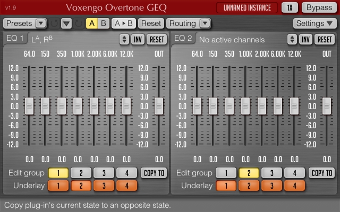340x212 pixels.
Task: Open EQ 1 channel group selector arrows
Action: click(124, 39)
